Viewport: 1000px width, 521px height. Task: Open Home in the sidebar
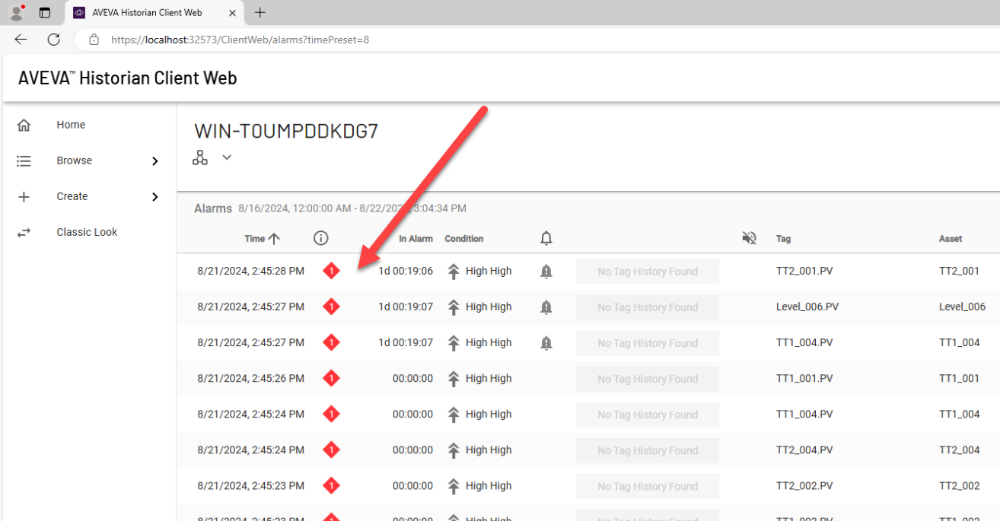tap(71, 125)
